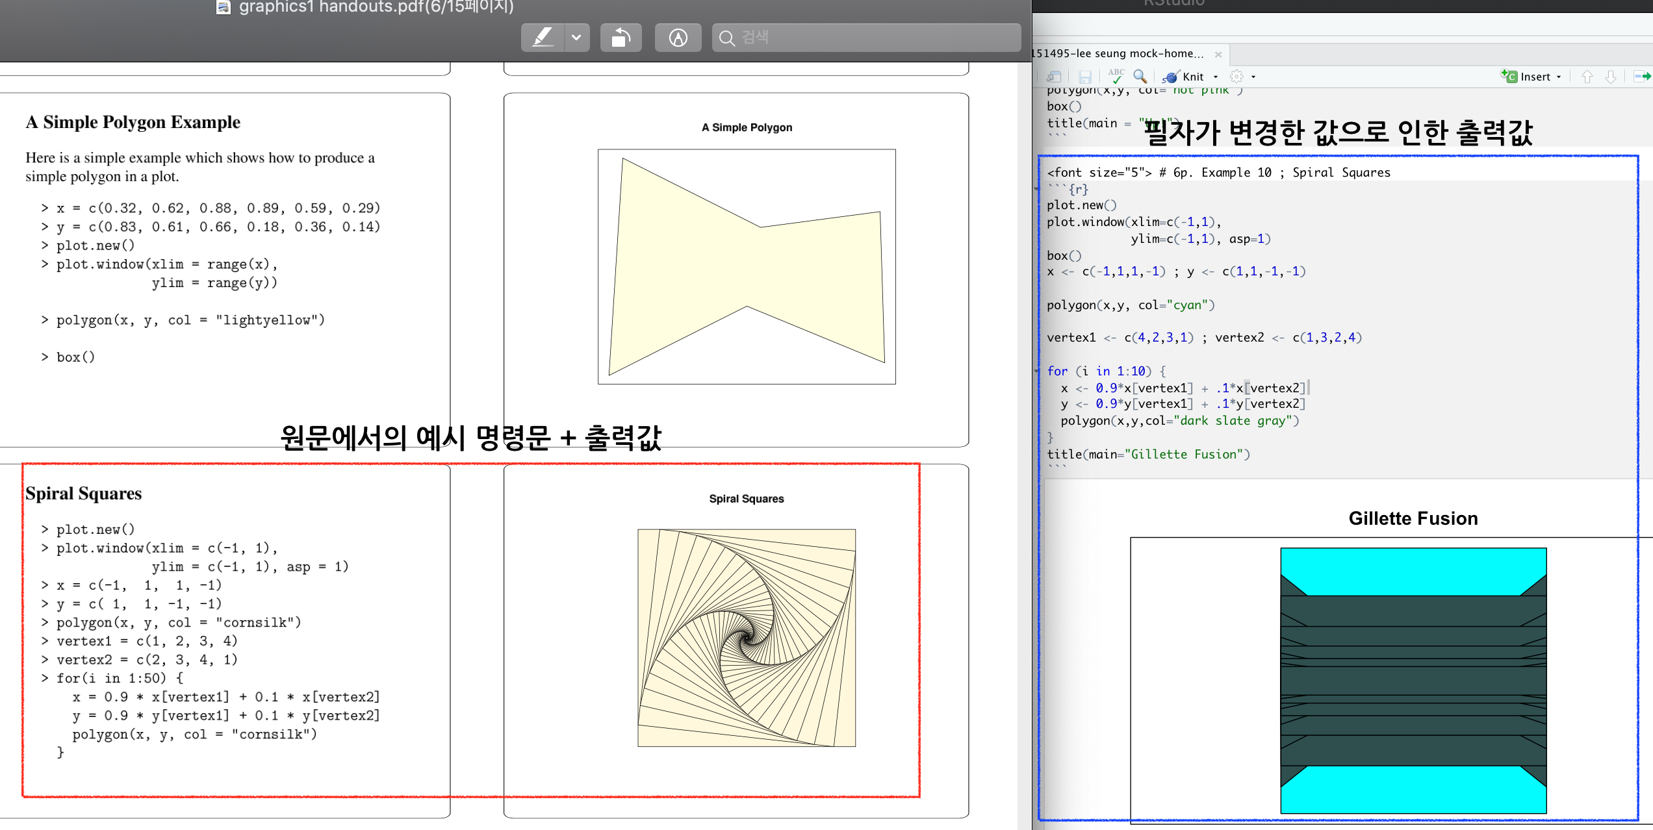
Task: Select the markup highlight pen tool in Preview
Action: pyautogui.click(x=543, y=38)
